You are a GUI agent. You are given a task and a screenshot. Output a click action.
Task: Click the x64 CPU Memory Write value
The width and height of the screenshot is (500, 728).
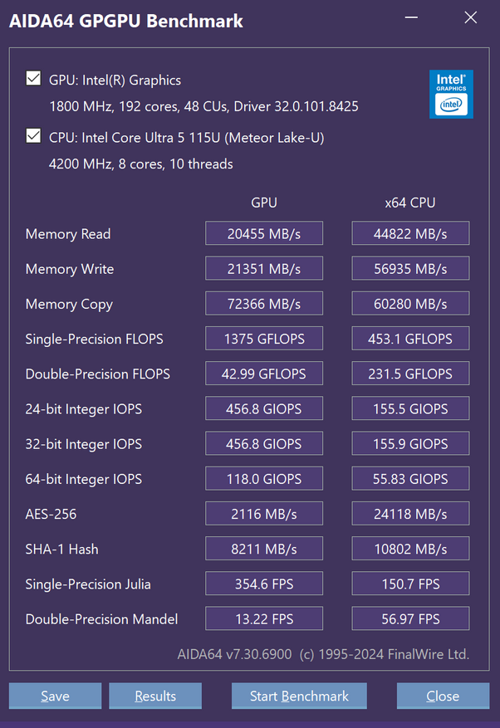click(x=410, y=268)
